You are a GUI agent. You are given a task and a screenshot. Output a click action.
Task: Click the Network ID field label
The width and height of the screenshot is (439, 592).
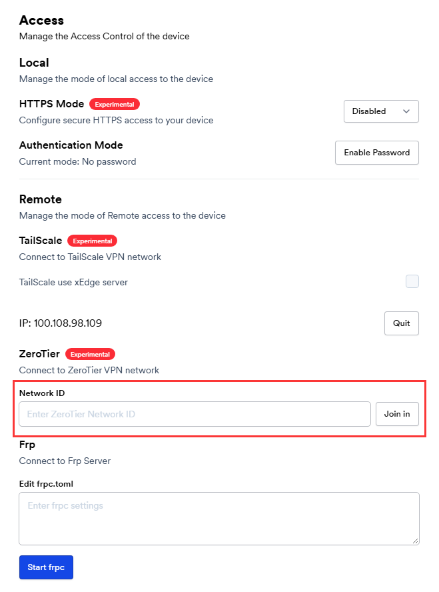42,393
